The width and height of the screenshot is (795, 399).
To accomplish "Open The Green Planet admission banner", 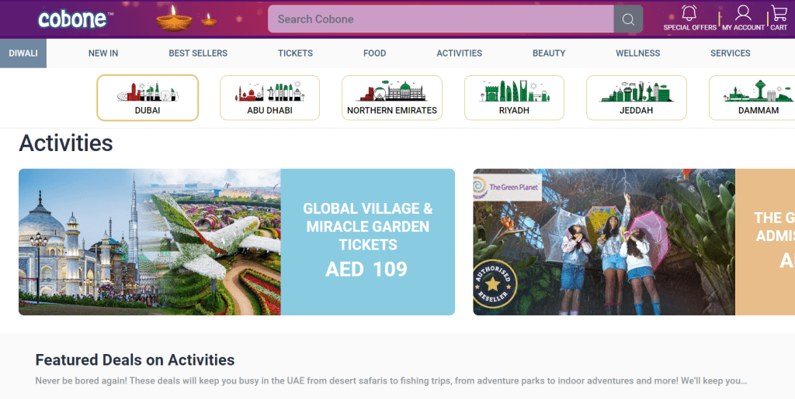I will pyautogui.click(x=634, y=242).
